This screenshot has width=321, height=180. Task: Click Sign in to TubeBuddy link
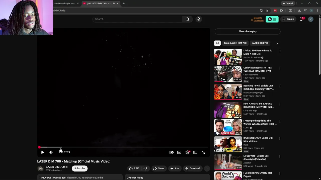tap(259, 19)
